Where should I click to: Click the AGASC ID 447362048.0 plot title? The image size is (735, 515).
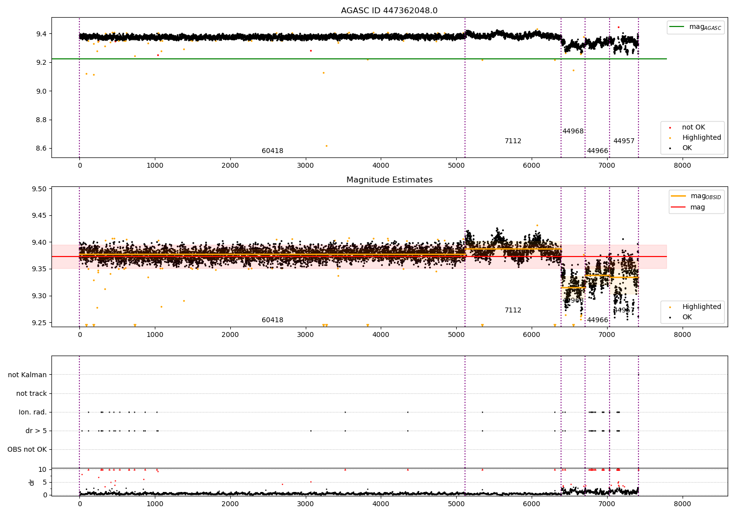389,11
